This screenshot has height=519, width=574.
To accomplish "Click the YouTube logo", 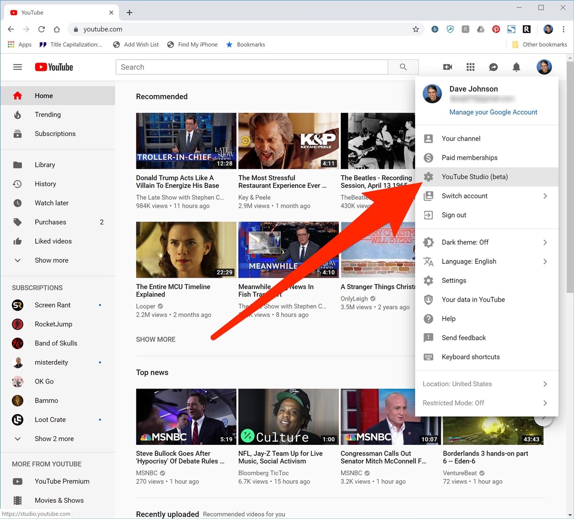I will click(x=54, y=67).
